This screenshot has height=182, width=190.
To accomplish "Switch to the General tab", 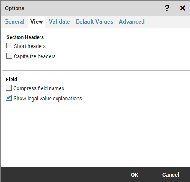I will (x=14, y=22).
